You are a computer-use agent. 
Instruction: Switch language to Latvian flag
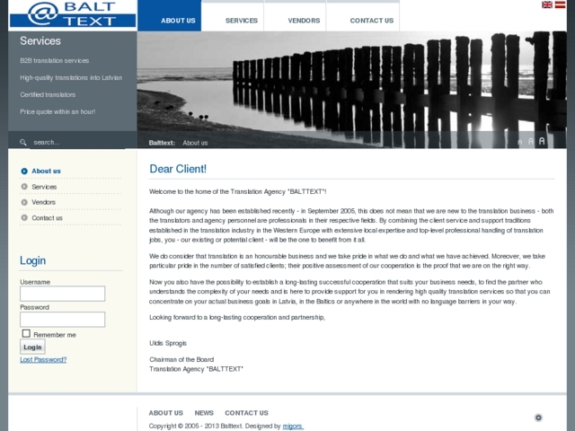pyautogui.click(x=560, y=4)
